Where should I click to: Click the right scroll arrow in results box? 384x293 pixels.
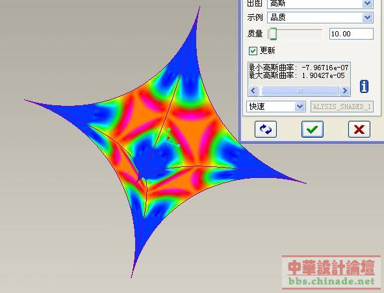tap(345, 91)
